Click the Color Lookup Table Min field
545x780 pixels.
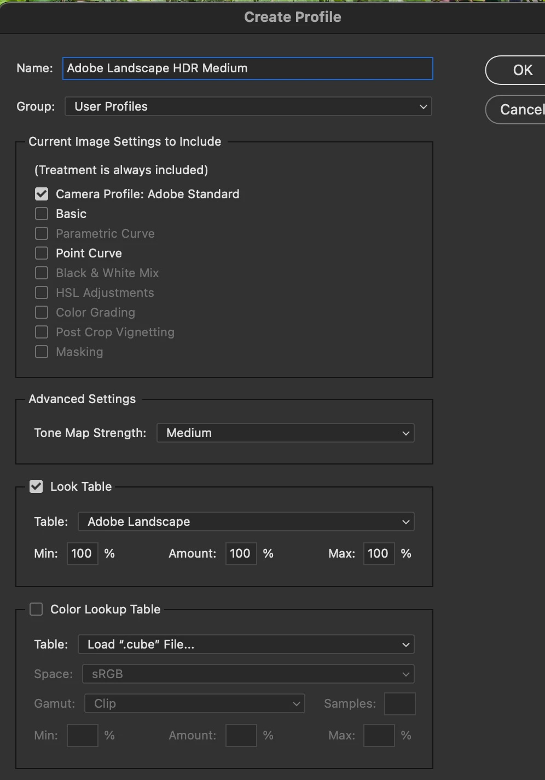click(x=82, y=735)
